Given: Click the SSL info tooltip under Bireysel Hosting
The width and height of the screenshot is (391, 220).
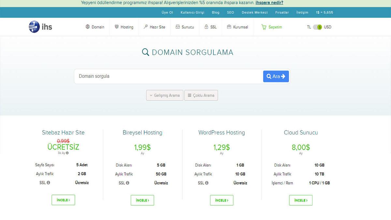Looking at the screenshot, I should [x=128, y=183].
